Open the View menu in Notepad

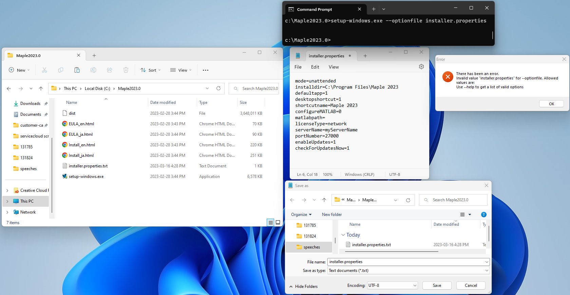point(334,67)
